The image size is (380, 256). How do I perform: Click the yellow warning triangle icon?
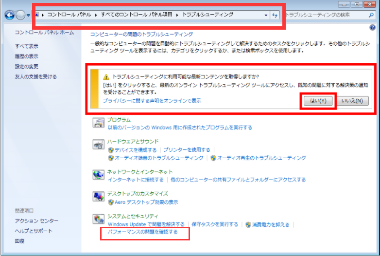coord(106,77)
